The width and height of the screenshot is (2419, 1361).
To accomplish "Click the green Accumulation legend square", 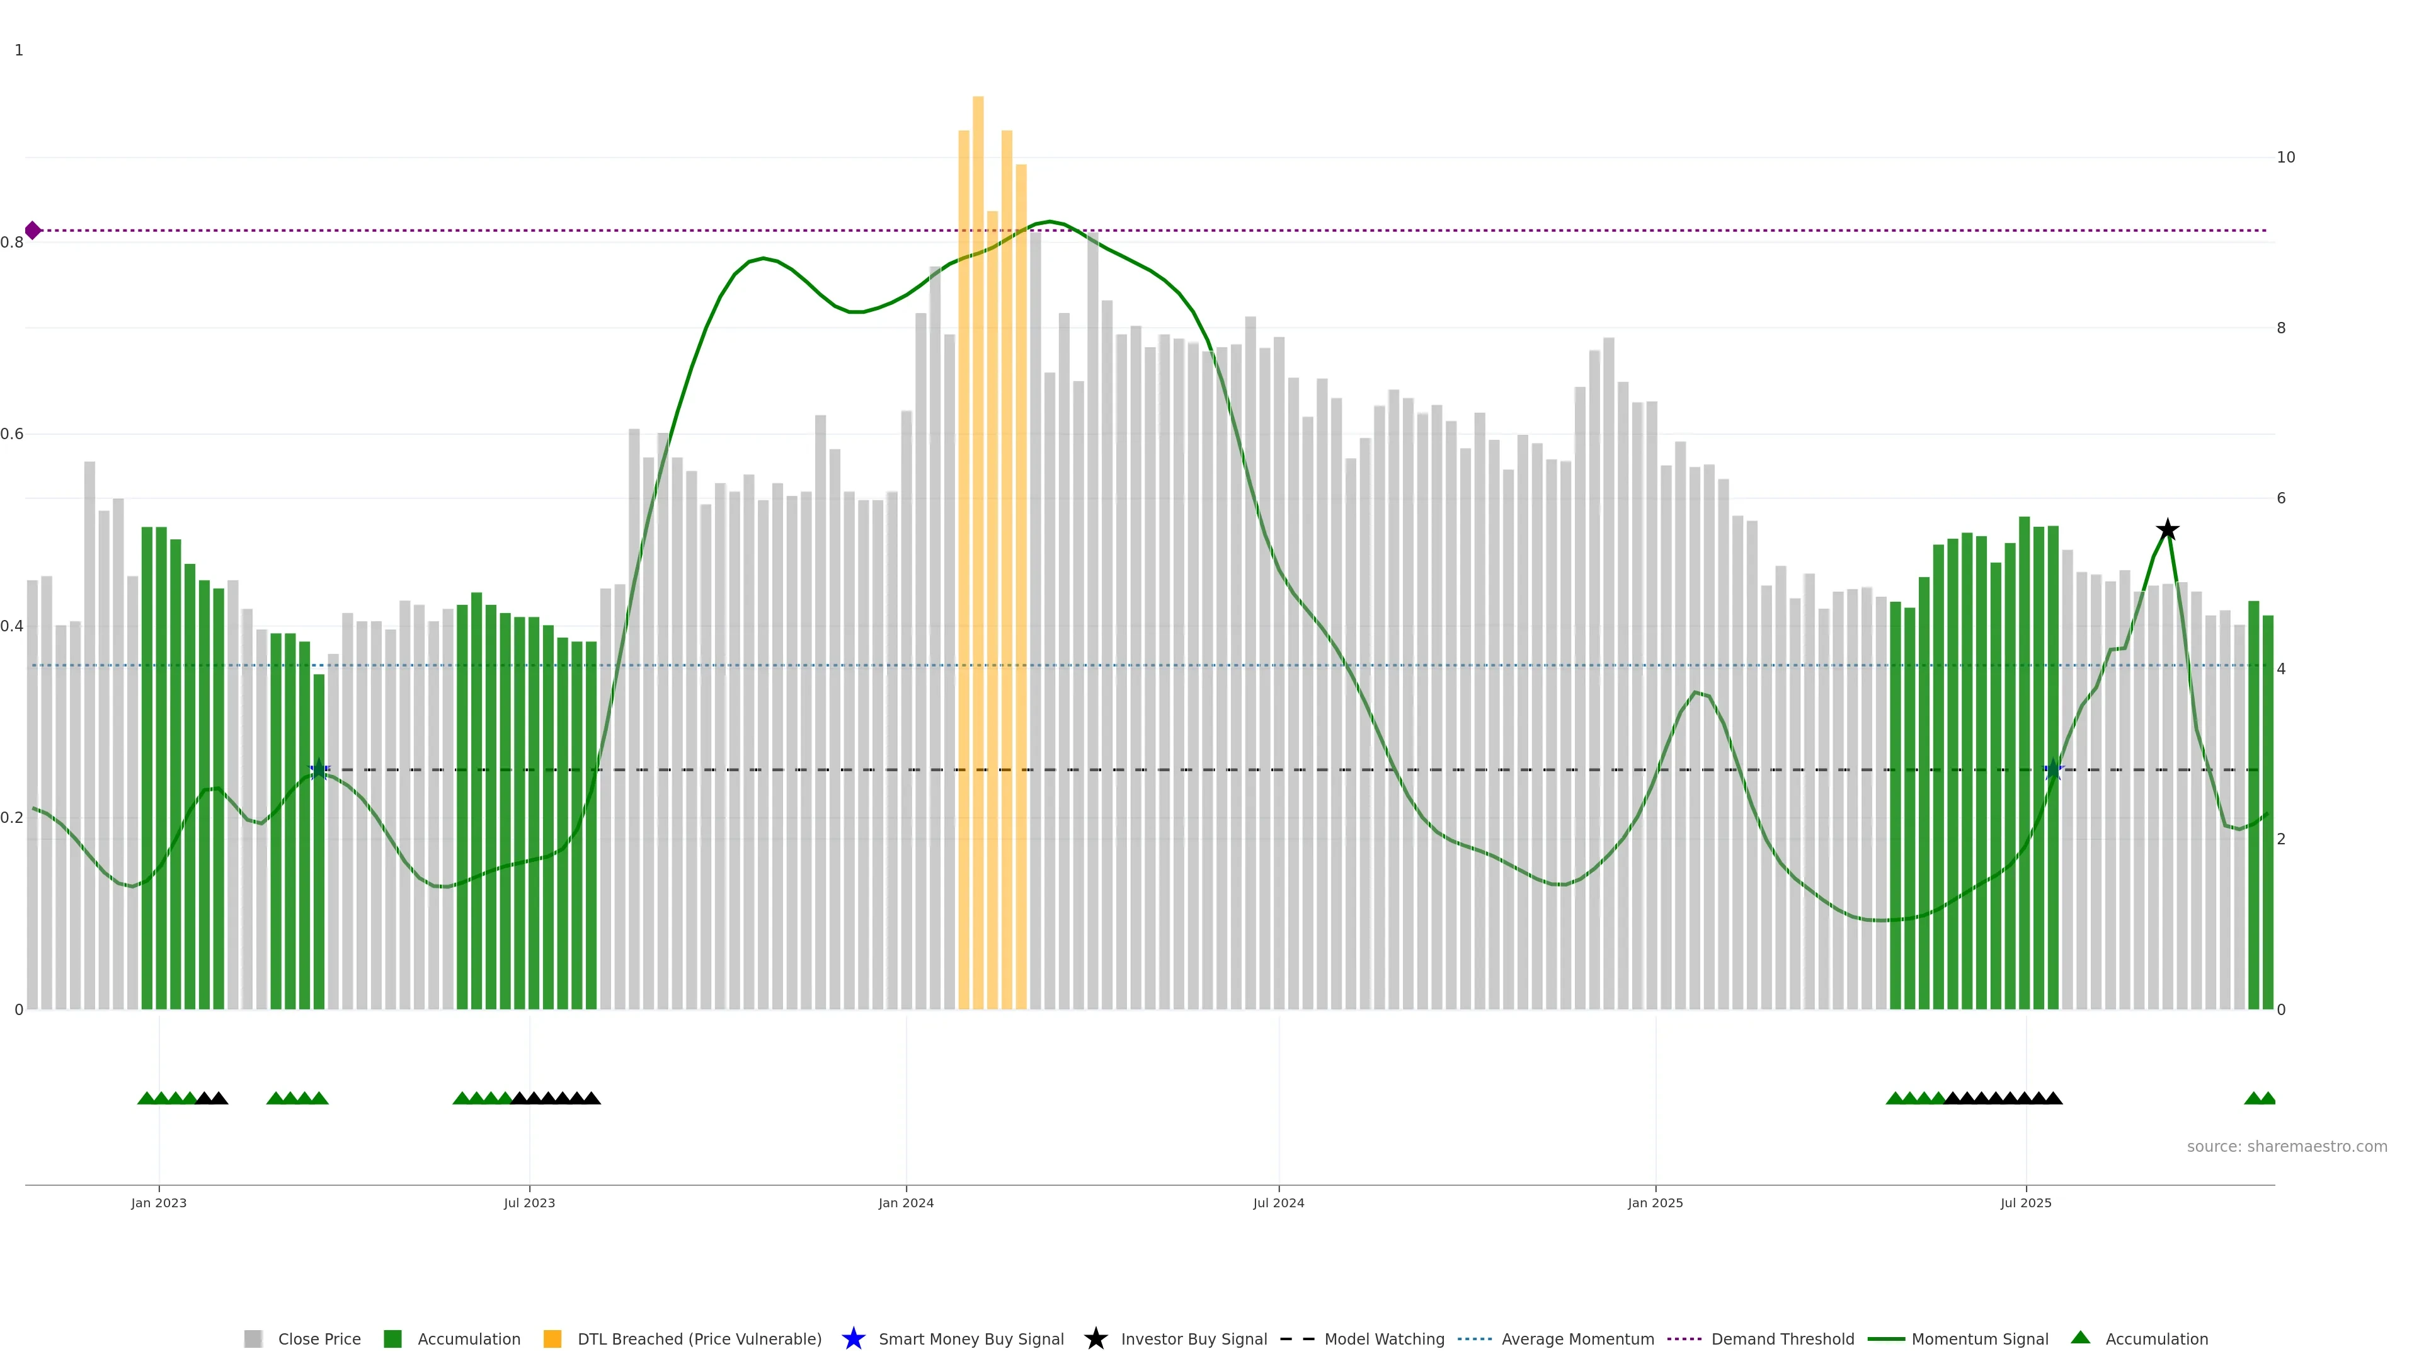I will 392,1338.
